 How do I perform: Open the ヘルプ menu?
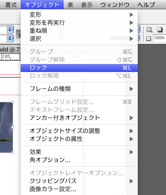point(146,5)
